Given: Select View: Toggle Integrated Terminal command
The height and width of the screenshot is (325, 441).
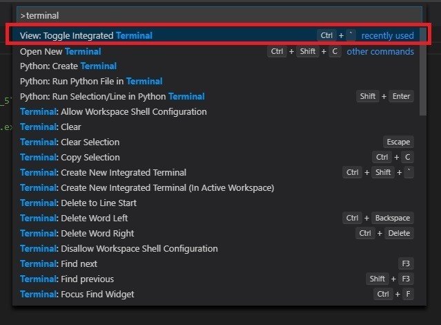Looking at the screenshot, I should [x=86, y=35].
